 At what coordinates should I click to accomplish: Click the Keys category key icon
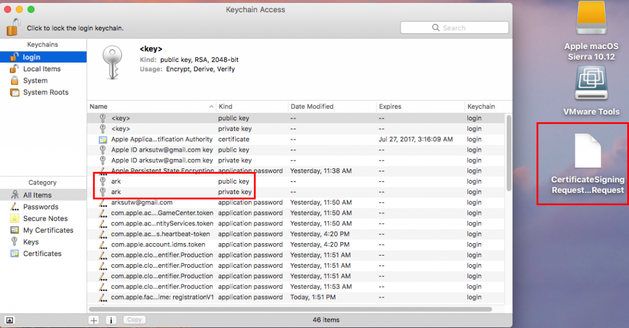pyautogui.click(x=15, y=241)
